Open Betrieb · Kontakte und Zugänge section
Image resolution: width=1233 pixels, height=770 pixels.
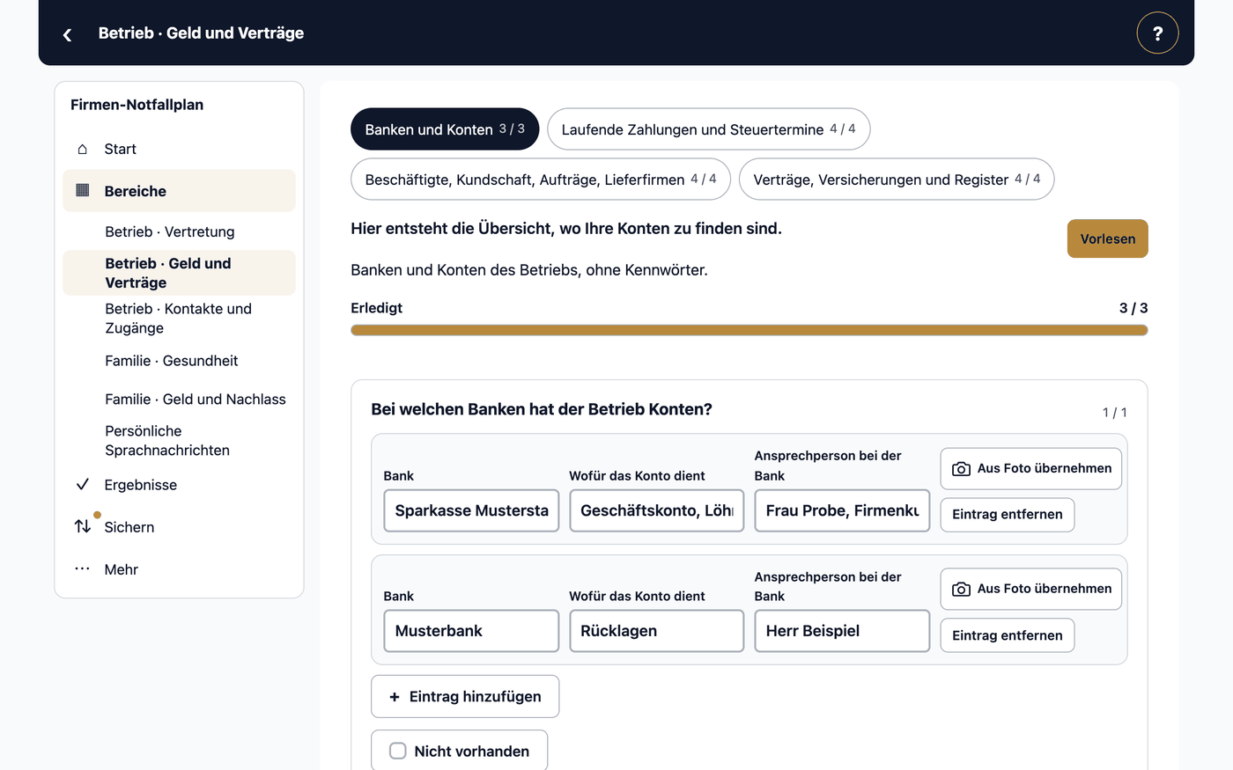click(x=179, y=319)
